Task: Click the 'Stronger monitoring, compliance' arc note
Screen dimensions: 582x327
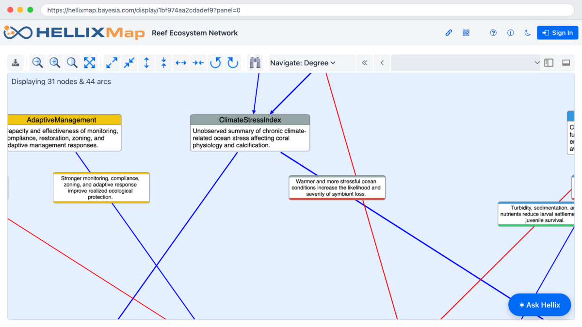Action: [x=101, y=187]
